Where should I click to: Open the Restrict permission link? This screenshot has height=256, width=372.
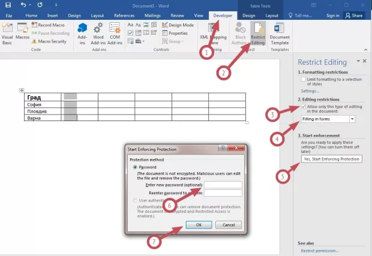tap(320, 251)
